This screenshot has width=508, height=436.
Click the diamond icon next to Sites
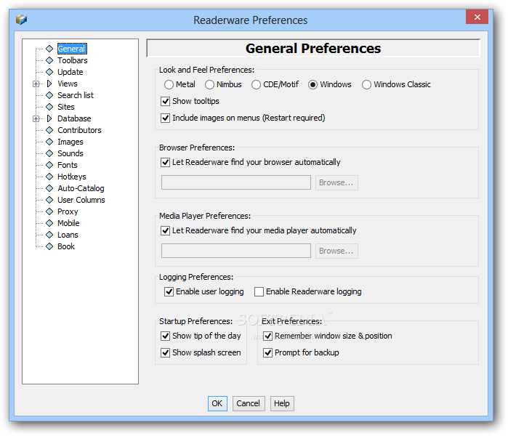[49, 107]
